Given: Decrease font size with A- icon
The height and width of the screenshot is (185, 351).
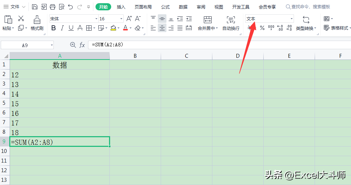Looking at the screenshot, I should [x=138, y=19].
